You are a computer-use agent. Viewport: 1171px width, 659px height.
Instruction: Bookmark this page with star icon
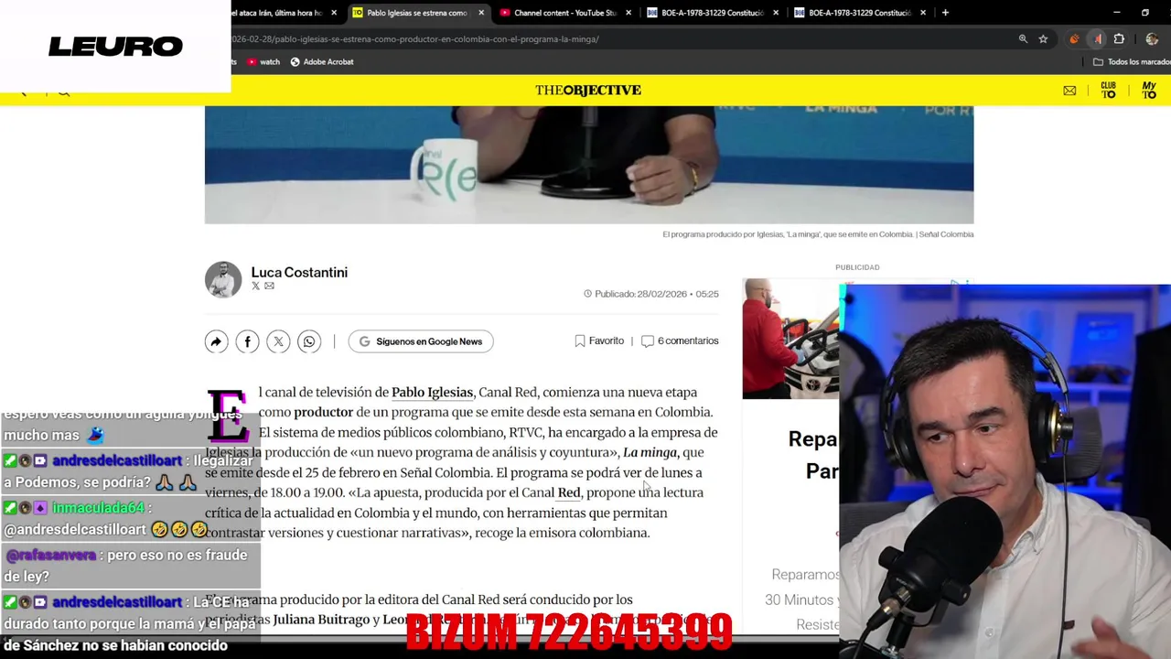pos(1043,39)
